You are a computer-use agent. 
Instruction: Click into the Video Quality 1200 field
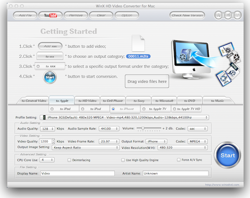(45, 141)
